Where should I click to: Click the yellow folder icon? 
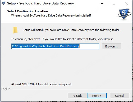(15, 30)
